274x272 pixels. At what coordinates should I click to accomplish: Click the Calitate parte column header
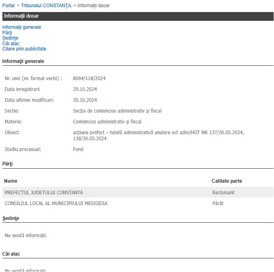[x=226, y=181]
